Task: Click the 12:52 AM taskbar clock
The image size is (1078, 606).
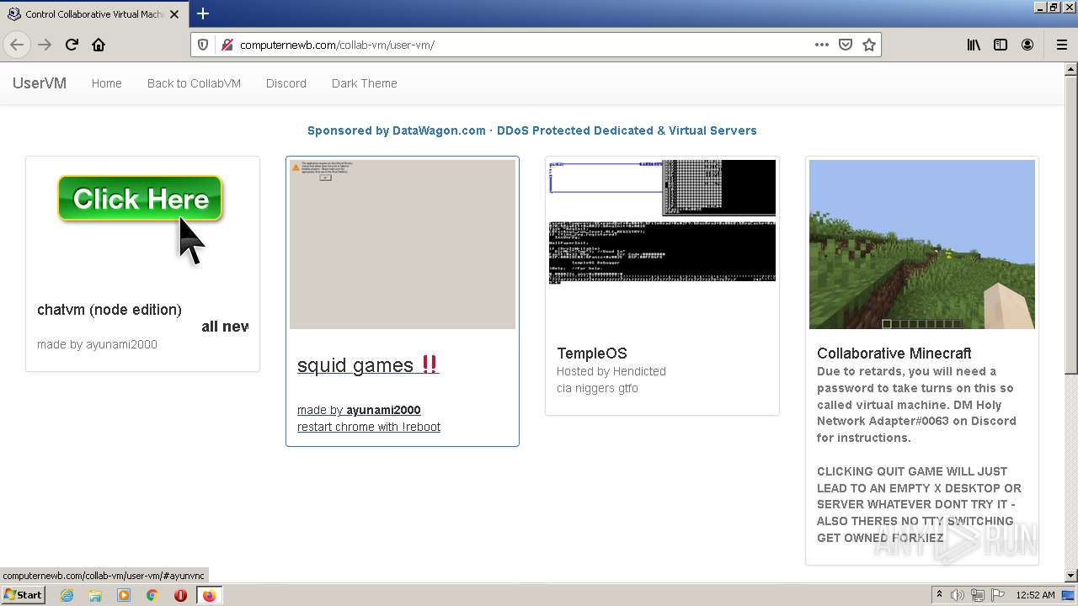Action: (x=1035, y=595)
